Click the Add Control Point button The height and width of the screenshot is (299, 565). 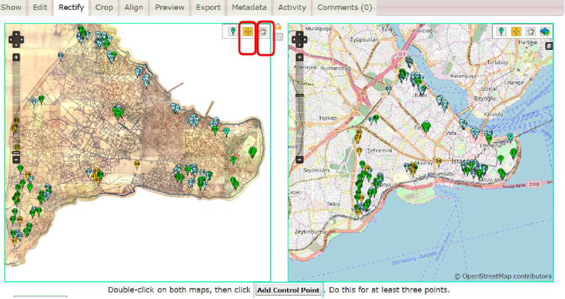288,290
